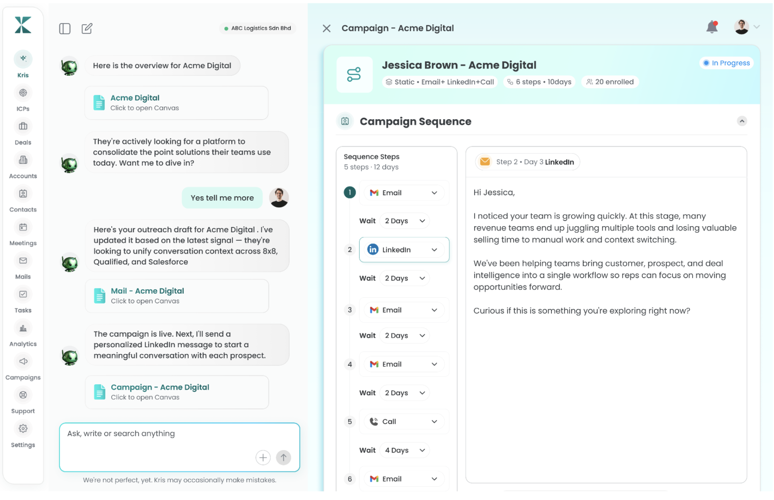Change wait time after step 4

point(405,393)
